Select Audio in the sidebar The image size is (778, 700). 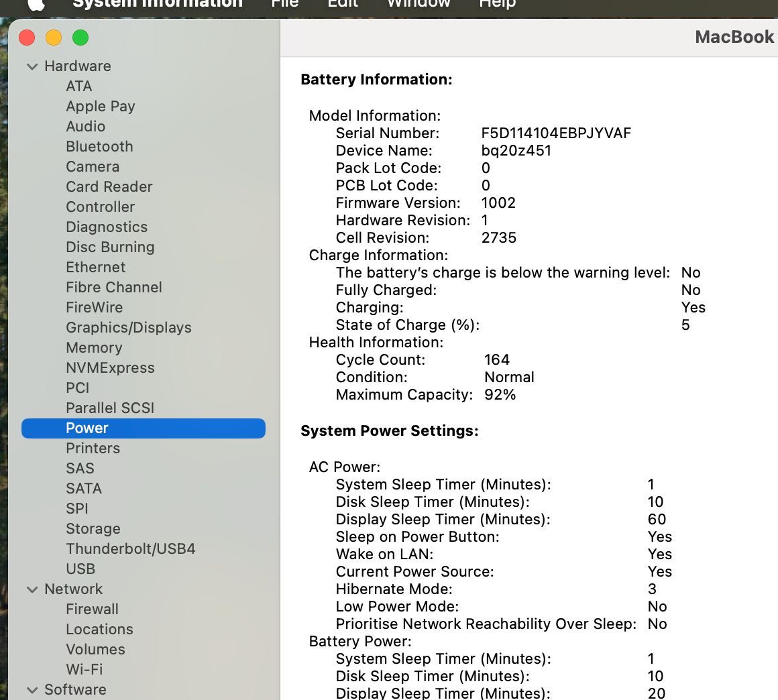tap(85, 127)
